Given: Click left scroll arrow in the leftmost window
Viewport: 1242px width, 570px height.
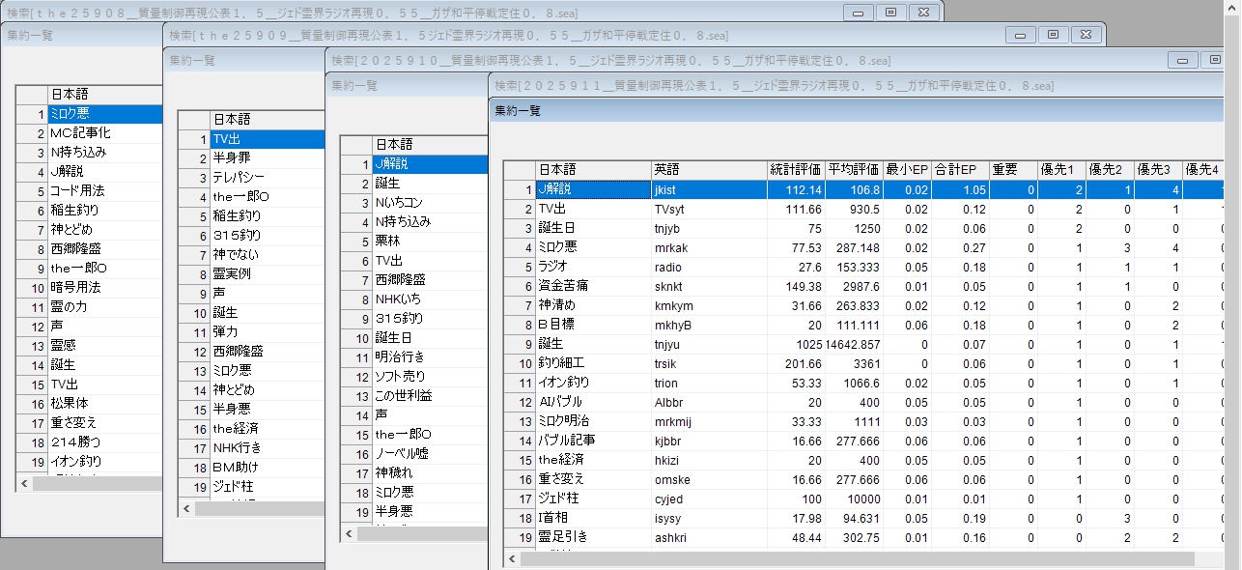Looking at the screenshot, I should tap(23, 483).
